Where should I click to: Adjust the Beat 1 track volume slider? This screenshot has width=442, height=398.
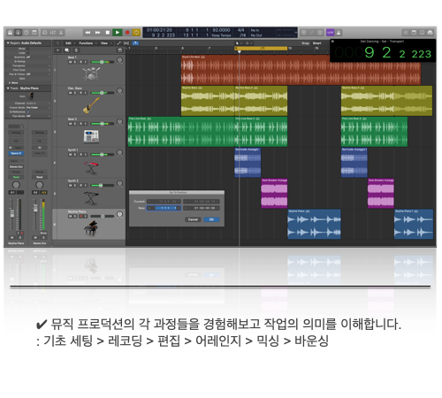103,62
